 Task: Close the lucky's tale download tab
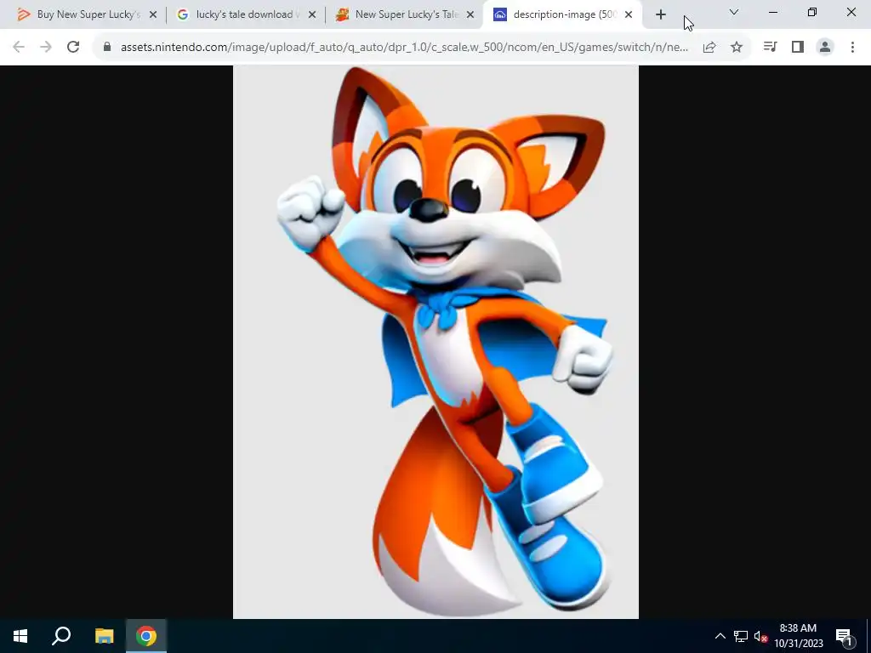312,14
